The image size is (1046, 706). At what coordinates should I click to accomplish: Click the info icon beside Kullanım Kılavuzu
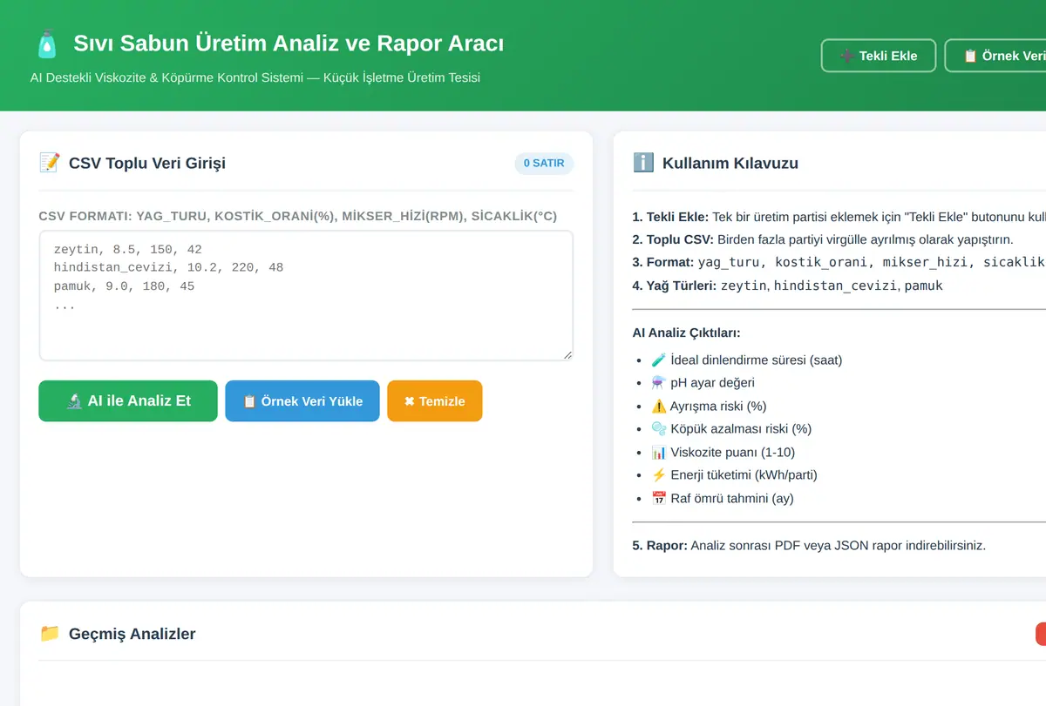pyautogui.click(x=643, y=163)
